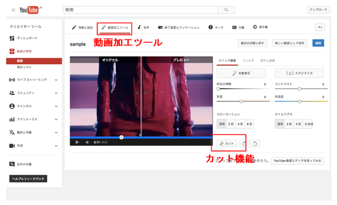This screenshot has width=337, height=205.
Task: Apply 自動修正 auto-fix magic wand
Action: click(x=241, y=73)
